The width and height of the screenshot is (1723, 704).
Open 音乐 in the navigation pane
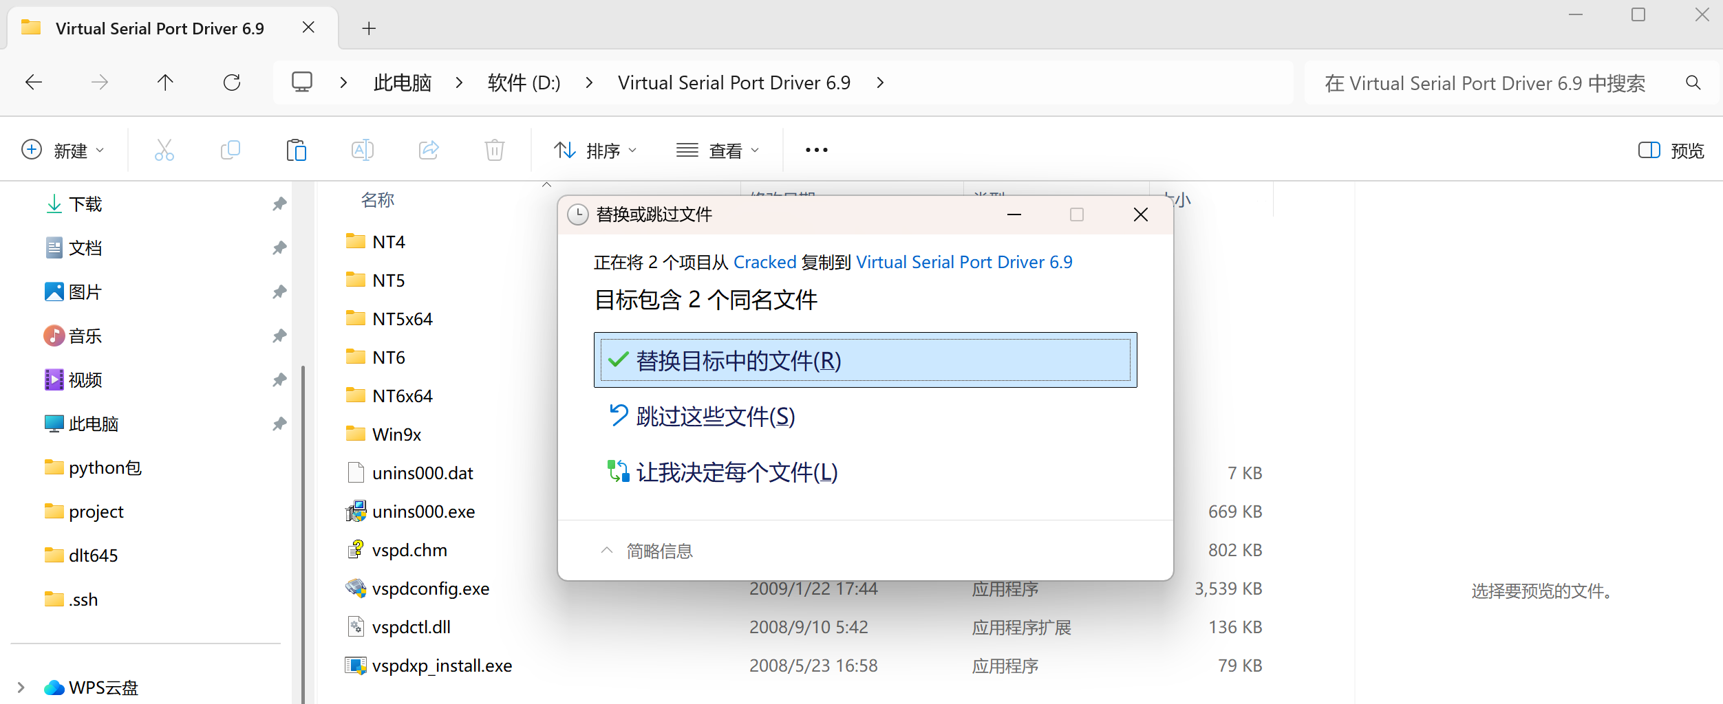(x=85, y=336)
